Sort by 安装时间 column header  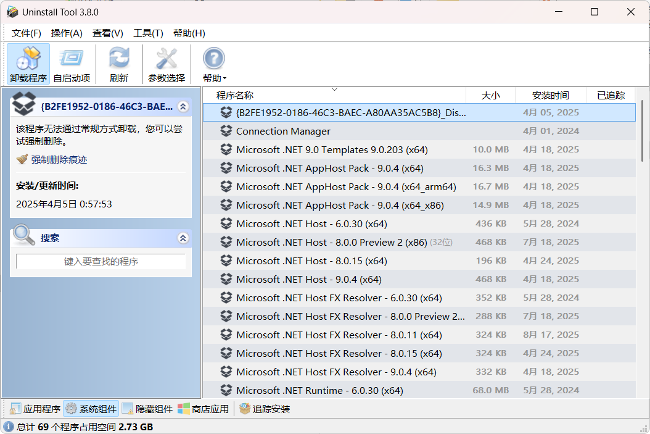[x=551, y=96]
